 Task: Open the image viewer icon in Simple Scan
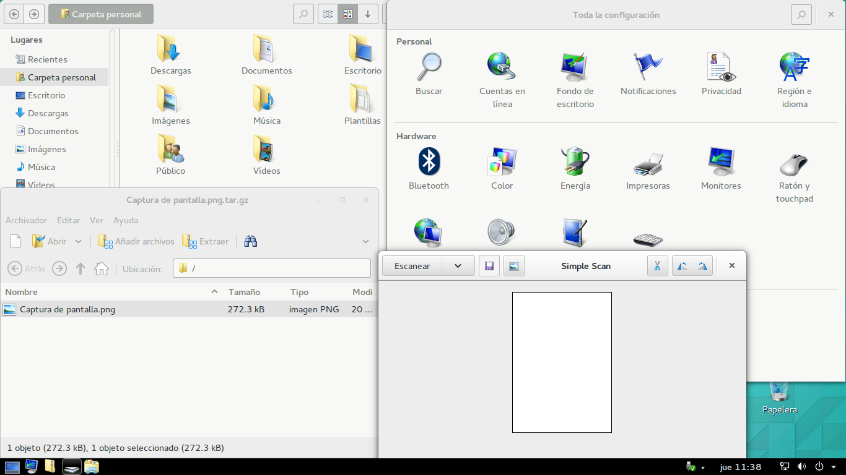tap(513, 266)
